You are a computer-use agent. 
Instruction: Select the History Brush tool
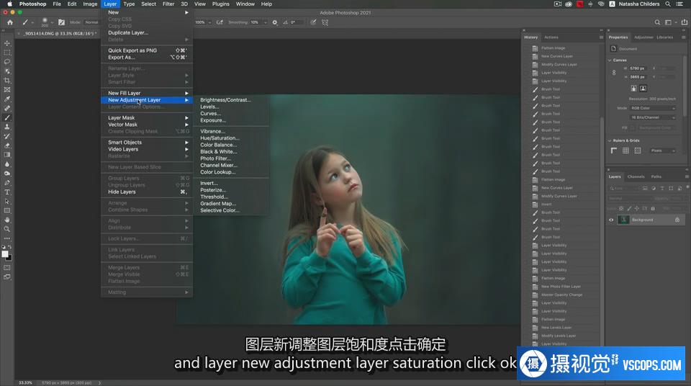point(7,136)
